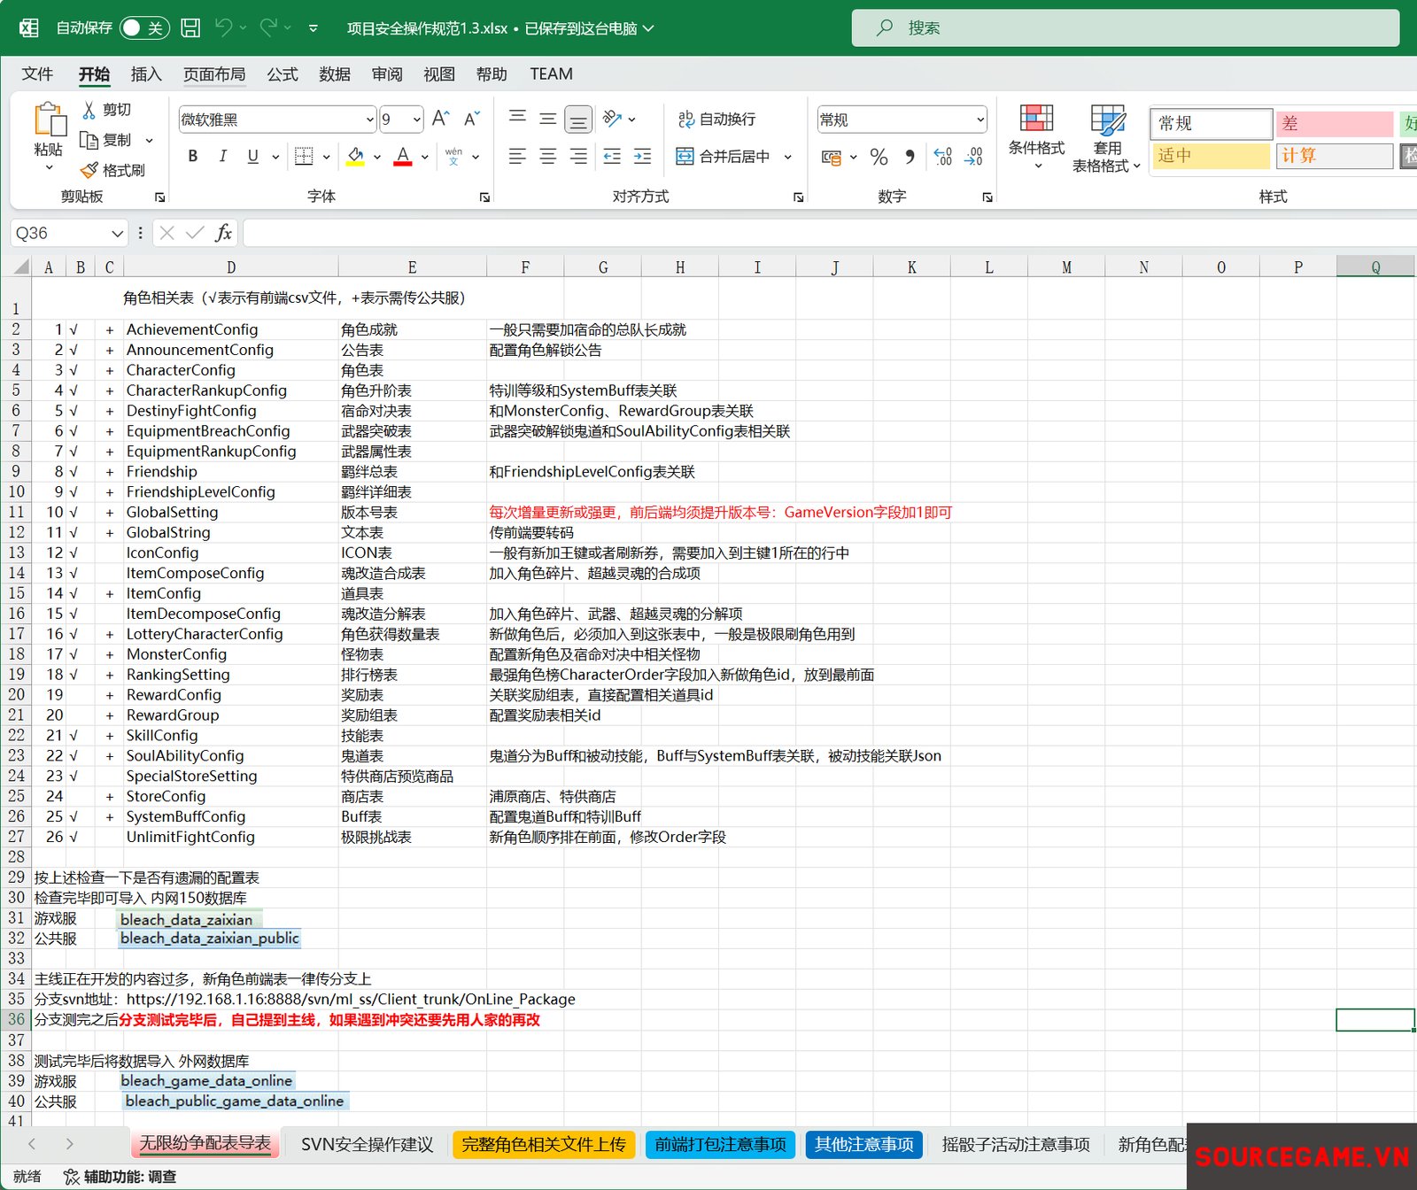This screenshot has width=1417, height=1190.
Task: Click the increase font size icon
Action: [440, 119]
